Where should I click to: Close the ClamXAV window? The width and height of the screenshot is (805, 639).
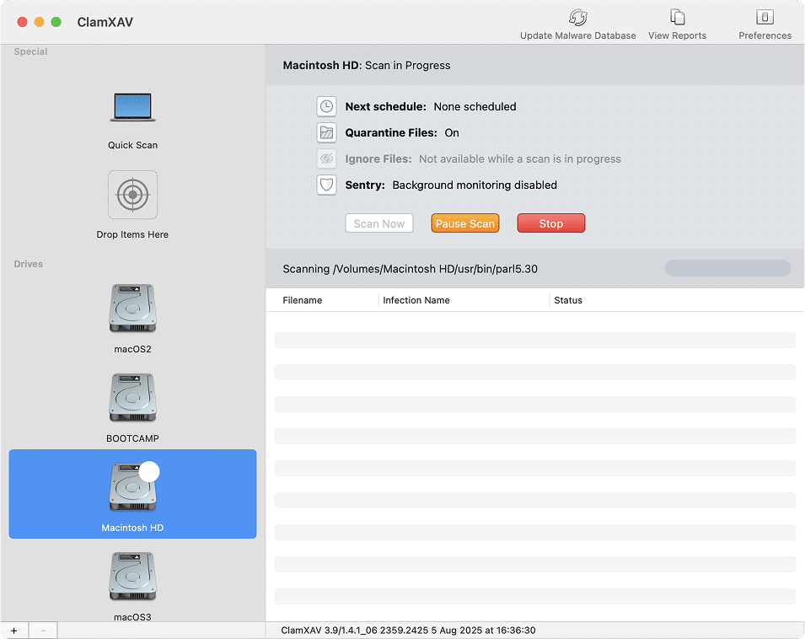coord(22,22)
